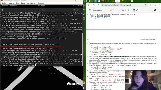Viewport: 161px width, 90px height.
Task: Click the 008-smtp.pdf title in PDF toolbar
Action: pyautogui.click(x=98, y=10)
